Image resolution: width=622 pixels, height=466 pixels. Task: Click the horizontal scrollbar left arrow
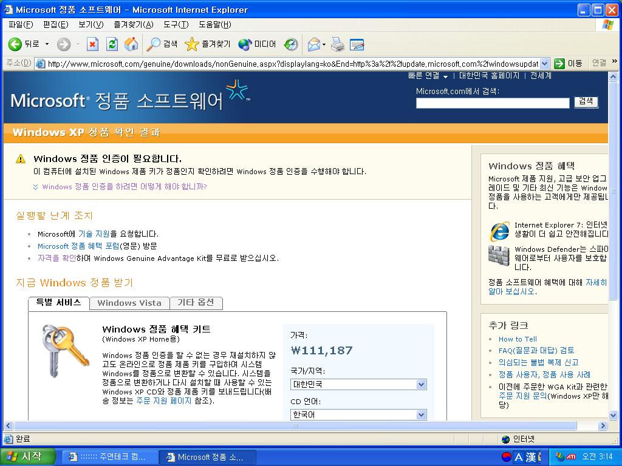(9, 425)
